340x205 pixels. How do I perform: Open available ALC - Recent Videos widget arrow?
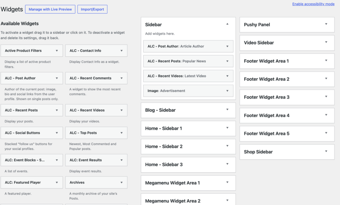click(x=122, y=110)
